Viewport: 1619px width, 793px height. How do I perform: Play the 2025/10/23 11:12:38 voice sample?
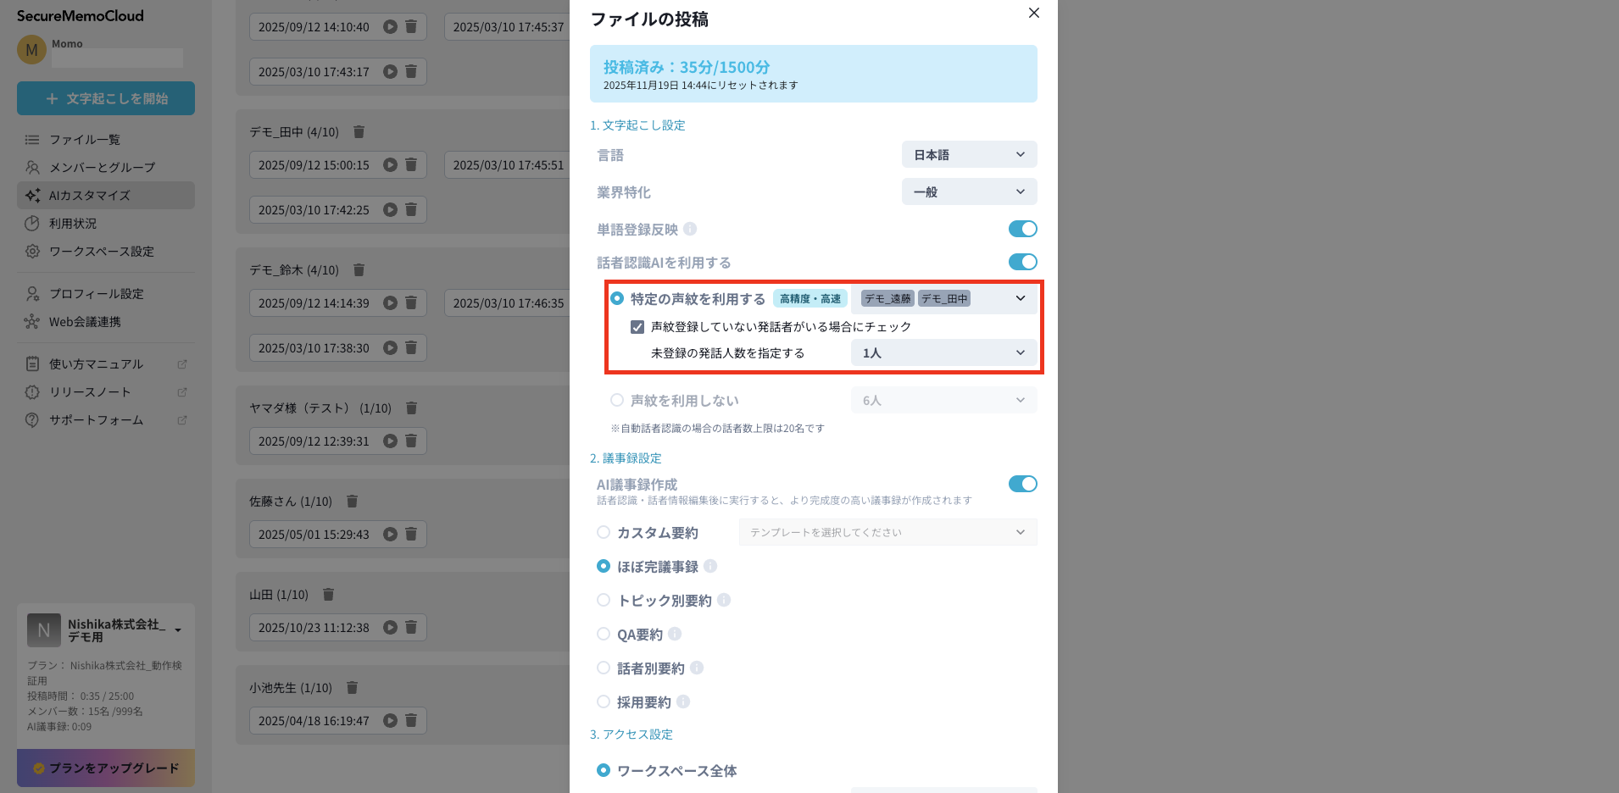tap(390, 628)
